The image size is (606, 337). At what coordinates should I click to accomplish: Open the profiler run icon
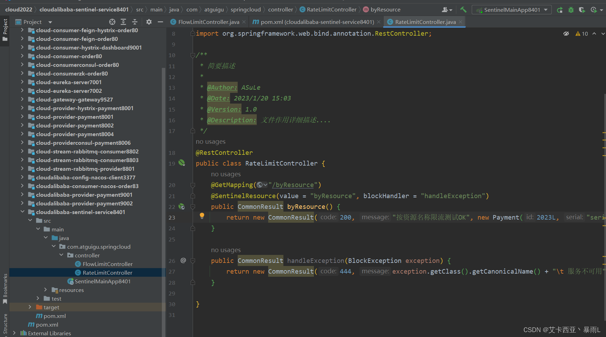tap(594, 10)
